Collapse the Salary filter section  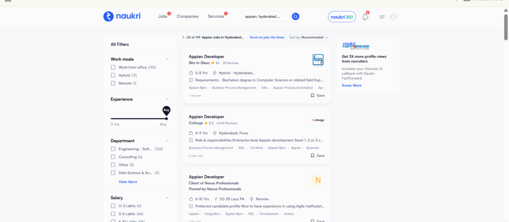167,198
